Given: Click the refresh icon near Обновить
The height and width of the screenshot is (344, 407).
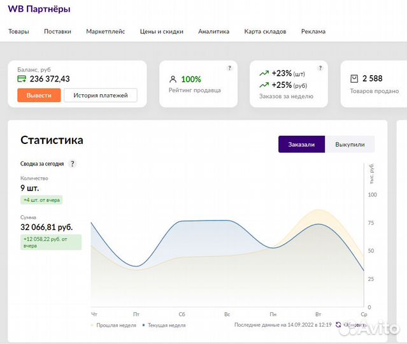Looking at the screenshot, I should 338,324.
